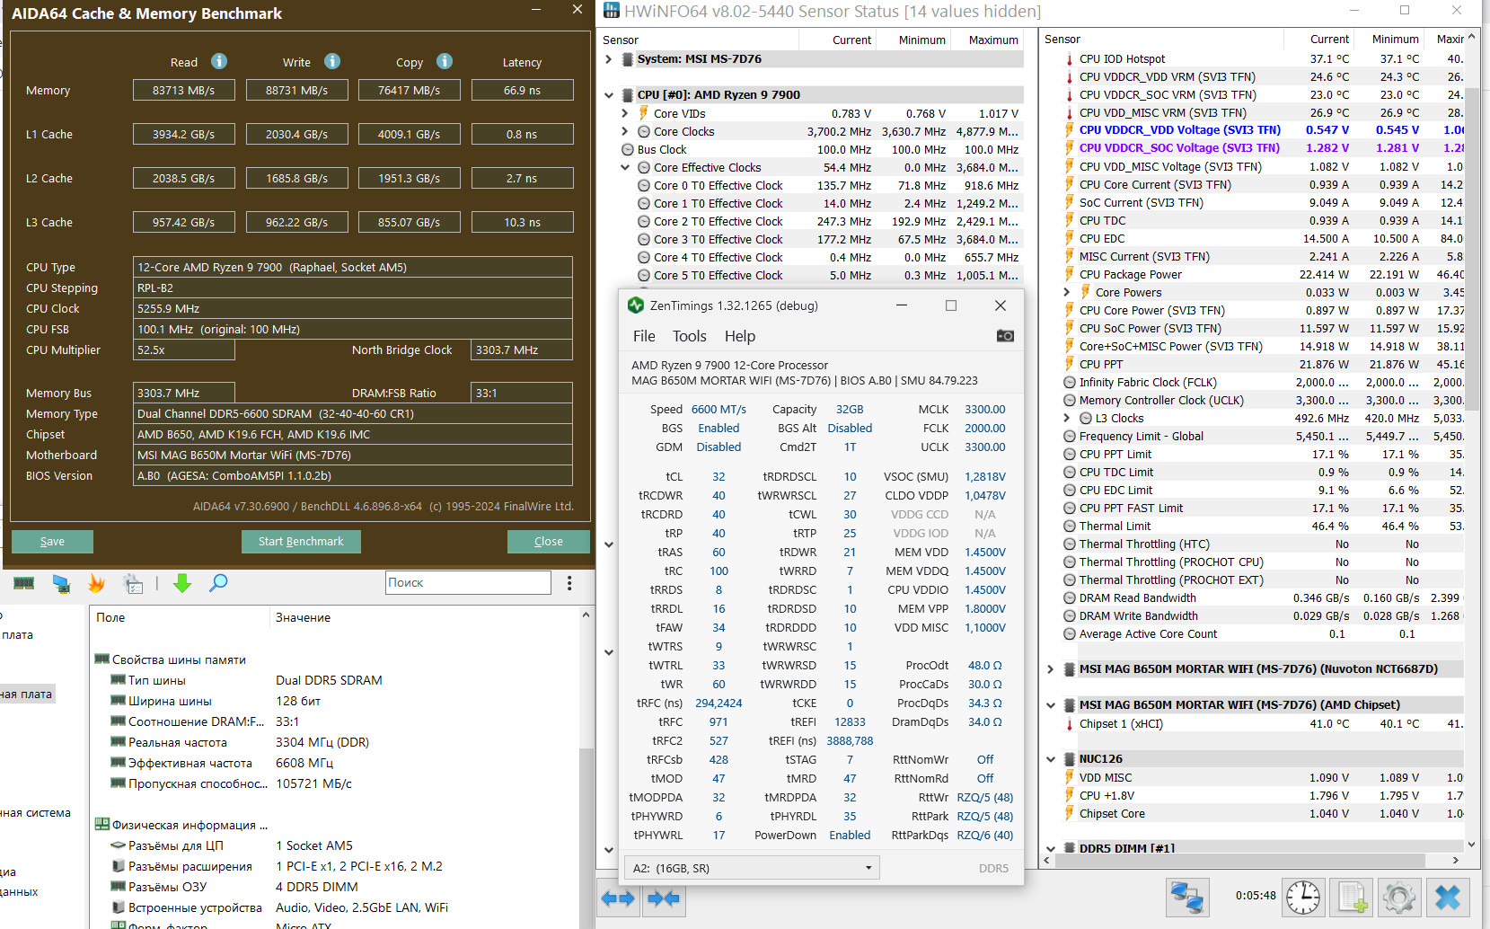Viewport: 1490px width, 929px height.
Task: Click the HWiNFO log file icon
Action: coord(1352,897)
